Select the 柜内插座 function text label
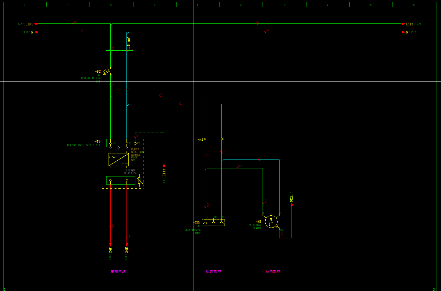The height and width of the screenshot is (291, 441). coord(213,272)
